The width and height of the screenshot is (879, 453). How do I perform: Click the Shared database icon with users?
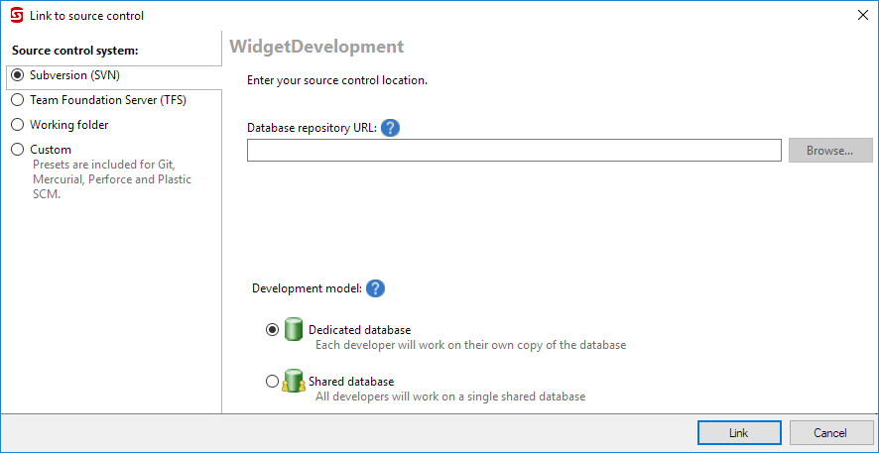click(x=293, y=382)
